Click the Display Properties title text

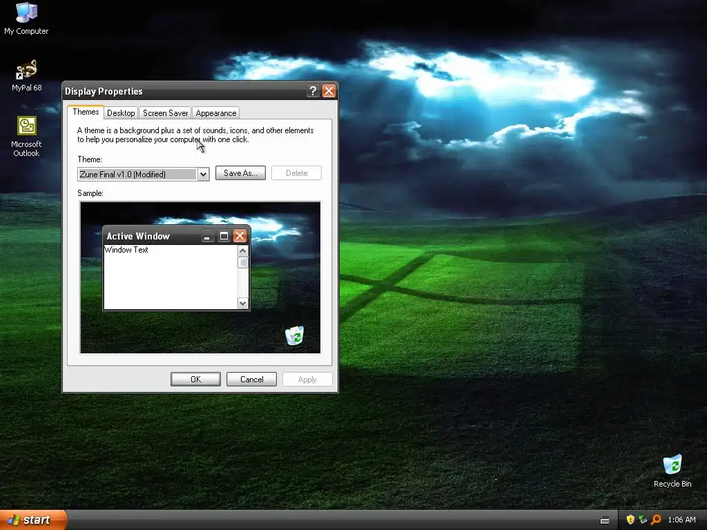(x=104, y=92)
